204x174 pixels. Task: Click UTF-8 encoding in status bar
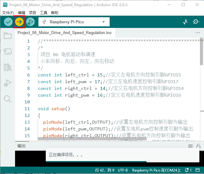tap(123, 170)
